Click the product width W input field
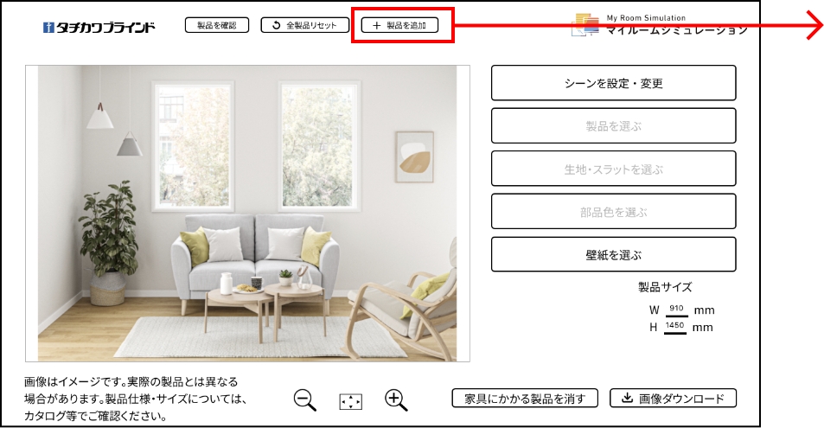The width and height of the screenshot is (824, 428). click(x=676, y=310)
